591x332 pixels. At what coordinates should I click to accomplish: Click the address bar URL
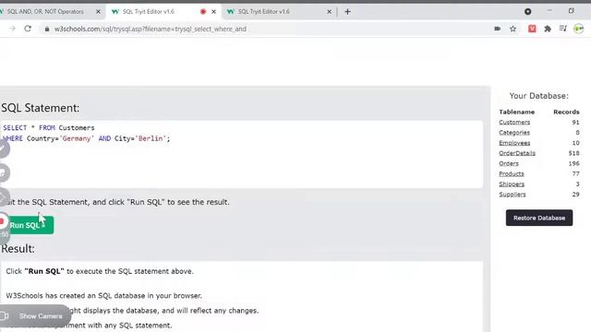point(150,29)
